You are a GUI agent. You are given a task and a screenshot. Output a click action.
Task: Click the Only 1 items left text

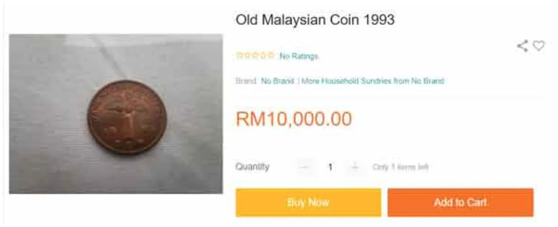pos(400,167)
